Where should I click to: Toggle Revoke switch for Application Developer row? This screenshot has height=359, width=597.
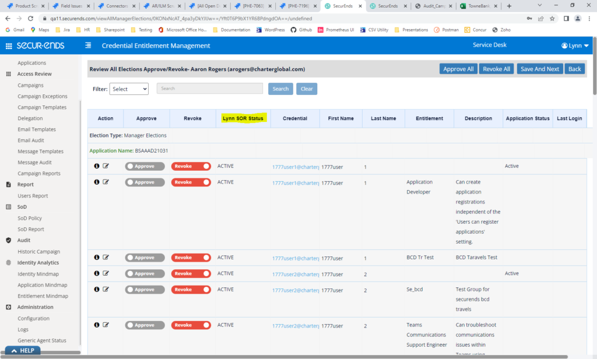click(191, 182)
